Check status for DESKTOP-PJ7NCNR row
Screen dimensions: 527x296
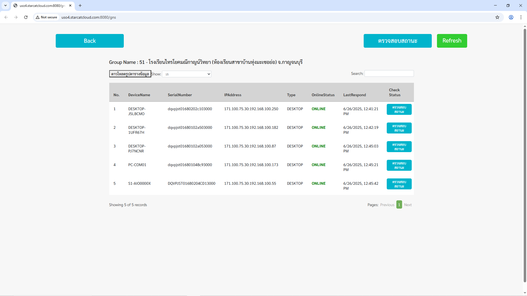click(x=399, y=147)
